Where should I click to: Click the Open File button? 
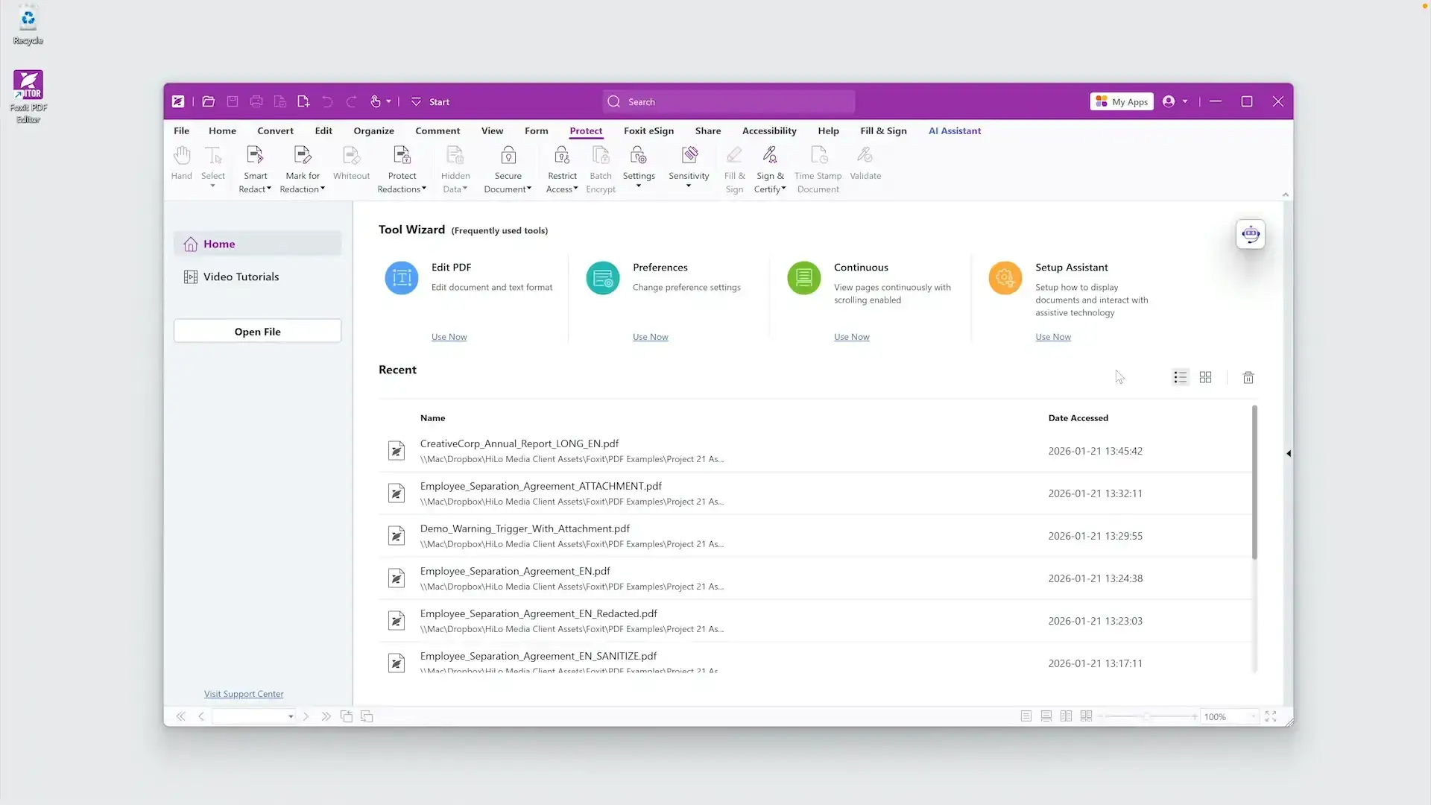257,332
